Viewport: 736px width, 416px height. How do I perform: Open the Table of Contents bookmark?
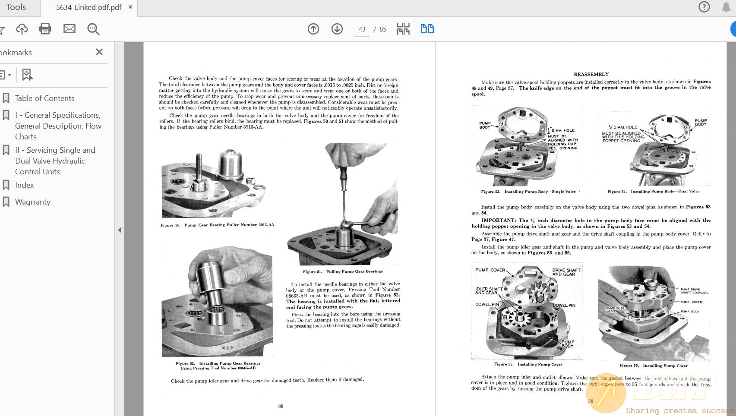pyautogui.click(x=45, y=98)
